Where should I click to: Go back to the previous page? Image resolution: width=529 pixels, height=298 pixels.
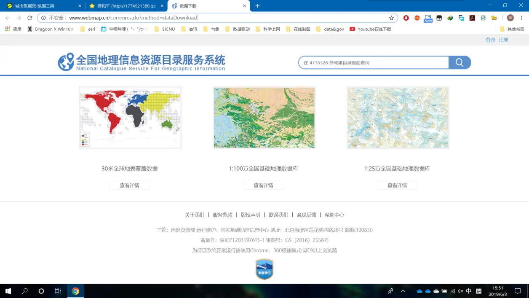pyautogui.click(x=8, y=18)
